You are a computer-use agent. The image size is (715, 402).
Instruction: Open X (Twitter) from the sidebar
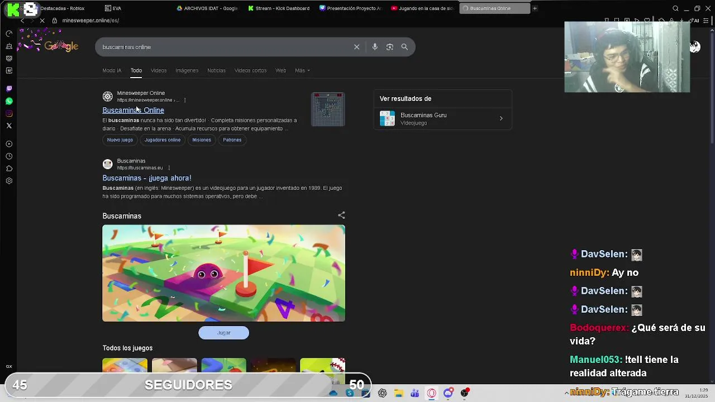click(9, 126)
